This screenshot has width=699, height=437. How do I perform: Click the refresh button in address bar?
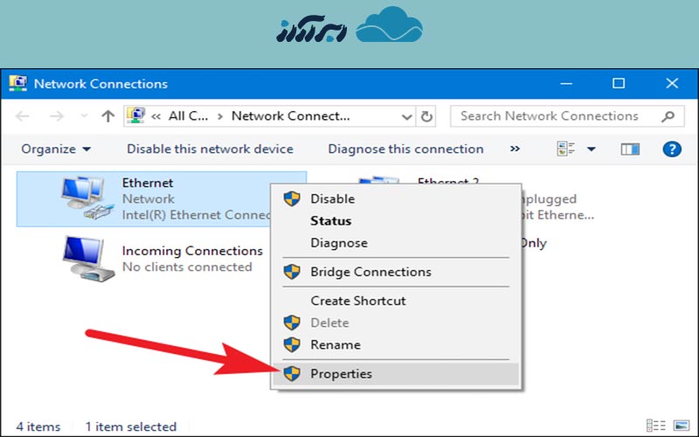[x=427, y=116]
